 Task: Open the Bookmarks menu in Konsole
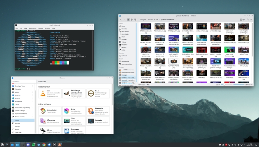click(33, 28)
